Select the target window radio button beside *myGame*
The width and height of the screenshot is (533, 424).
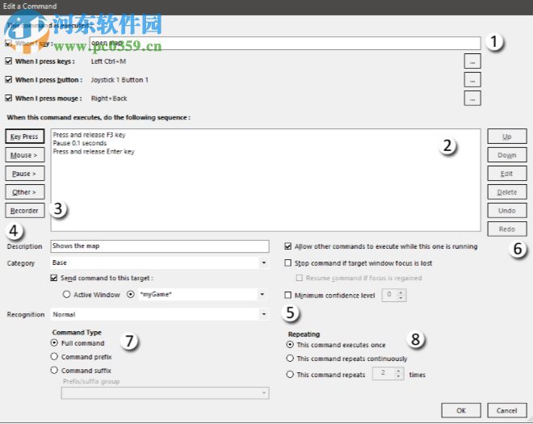[131, 295]
